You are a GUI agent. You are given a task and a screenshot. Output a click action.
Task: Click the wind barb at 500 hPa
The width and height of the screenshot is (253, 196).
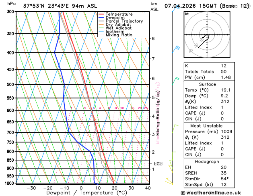(x=175, y=81)
